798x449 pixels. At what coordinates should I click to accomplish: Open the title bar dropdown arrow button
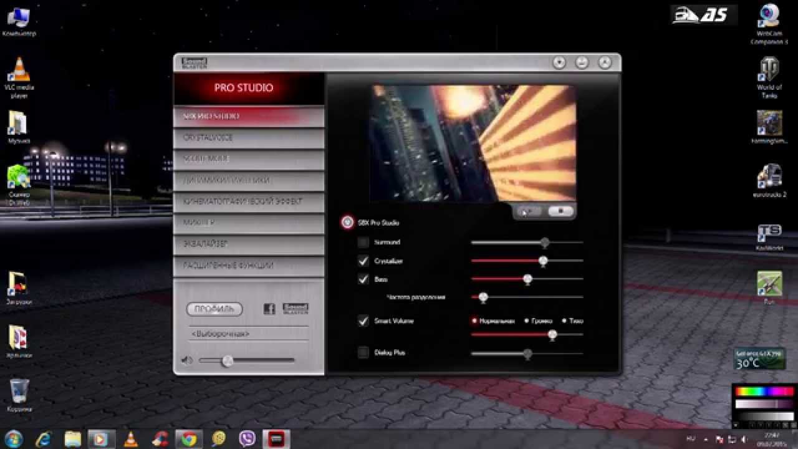click(x=559, y=62)
